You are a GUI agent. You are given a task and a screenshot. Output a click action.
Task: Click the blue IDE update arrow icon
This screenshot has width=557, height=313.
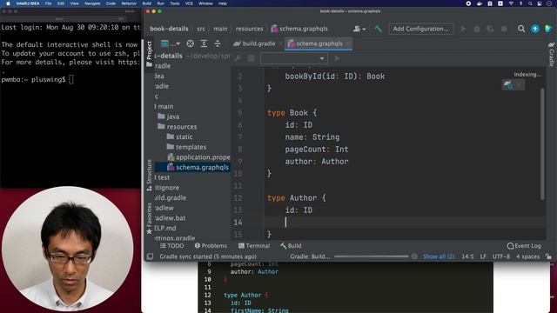tap(535, 29)
